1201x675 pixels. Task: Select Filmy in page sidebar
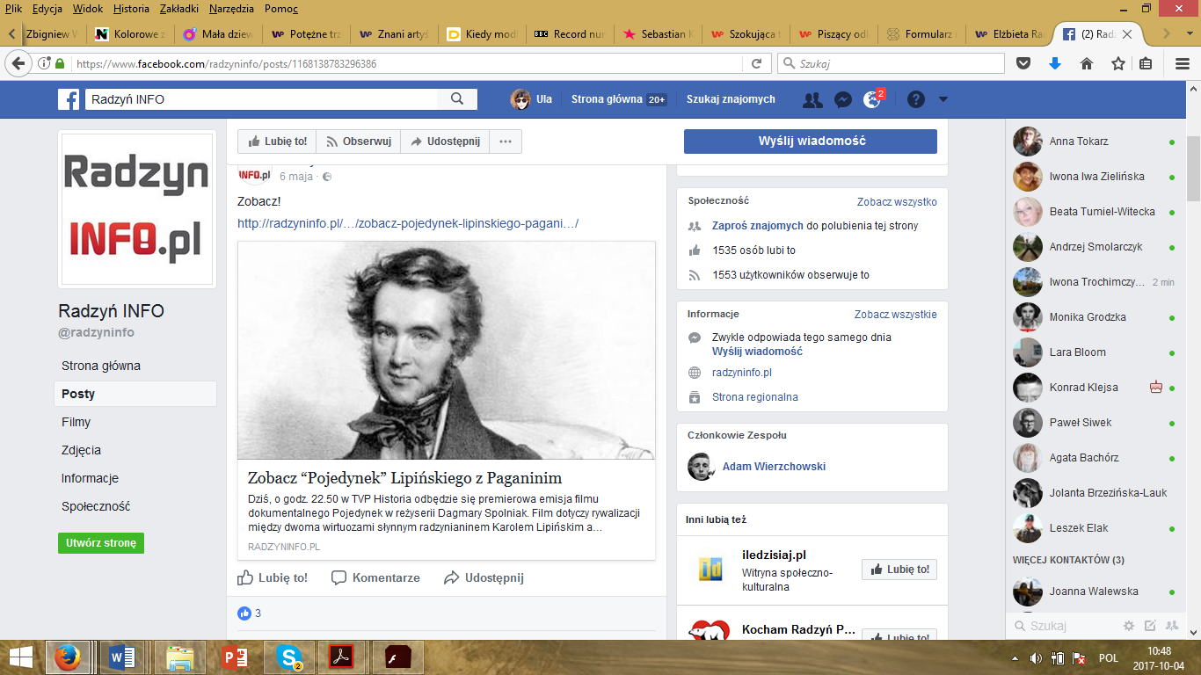(76, 422)
